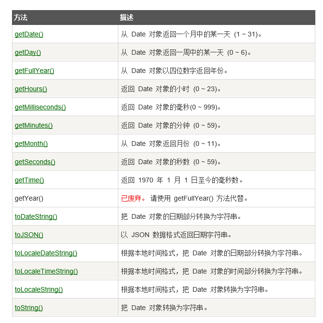
Task: Open the toJSON() method link
Action: click(29, 235)
